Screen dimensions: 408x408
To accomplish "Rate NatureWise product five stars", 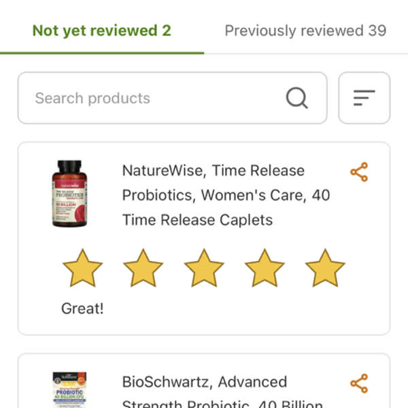I will point(325,268).
